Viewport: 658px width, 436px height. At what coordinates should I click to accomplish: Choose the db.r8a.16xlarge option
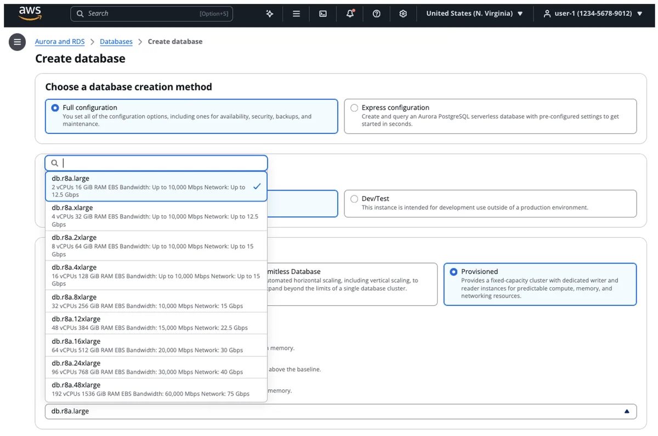[x=156, y=345]
